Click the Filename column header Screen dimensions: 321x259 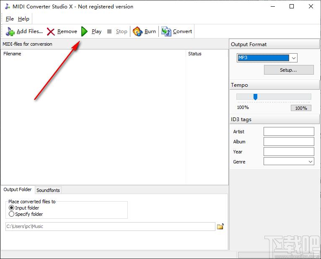93,54
